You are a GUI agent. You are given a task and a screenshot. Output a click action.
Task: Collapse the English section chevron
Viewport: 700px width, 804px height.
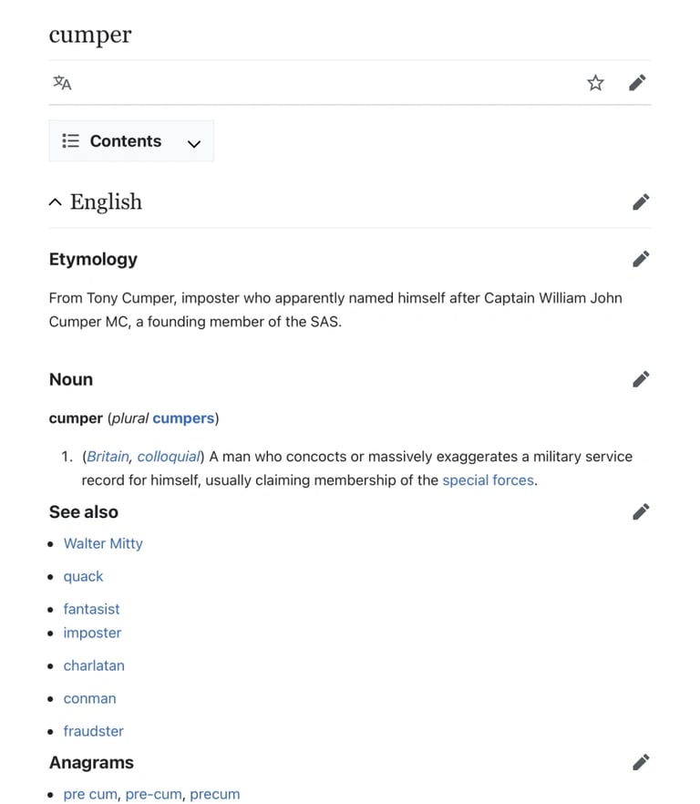56,202
